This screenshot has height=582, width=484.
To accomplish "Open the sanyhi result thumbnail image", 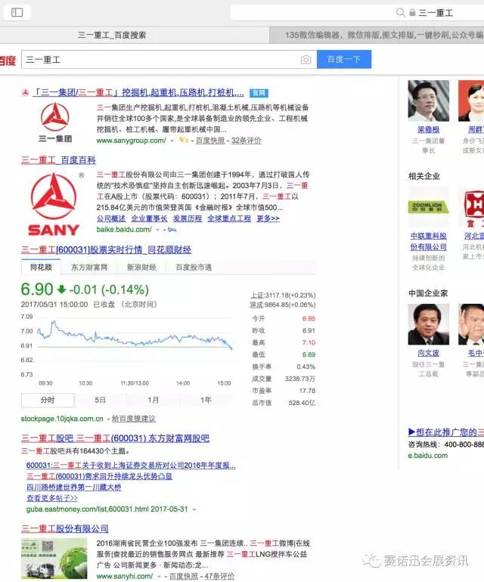I will pos(54,559).
